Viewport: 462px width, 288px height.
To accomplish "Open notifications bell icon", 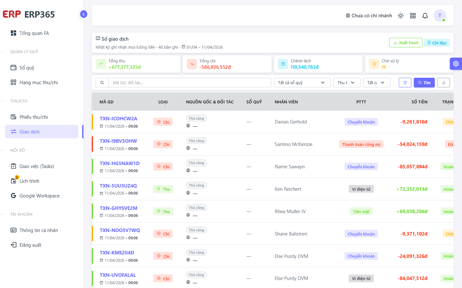I will (x=425, y=16).
